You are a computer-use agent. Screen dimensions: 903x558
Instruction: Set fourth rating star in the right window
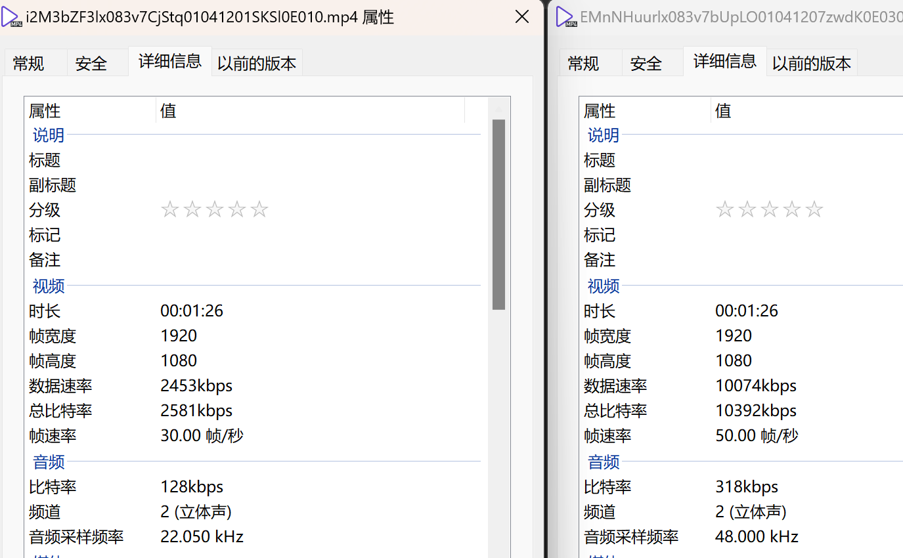tap(792, 210)
